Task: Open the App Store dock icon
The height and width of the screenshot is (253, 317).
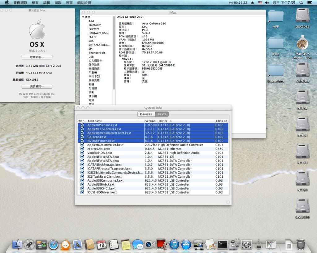Action: click(x=186, y=245)
